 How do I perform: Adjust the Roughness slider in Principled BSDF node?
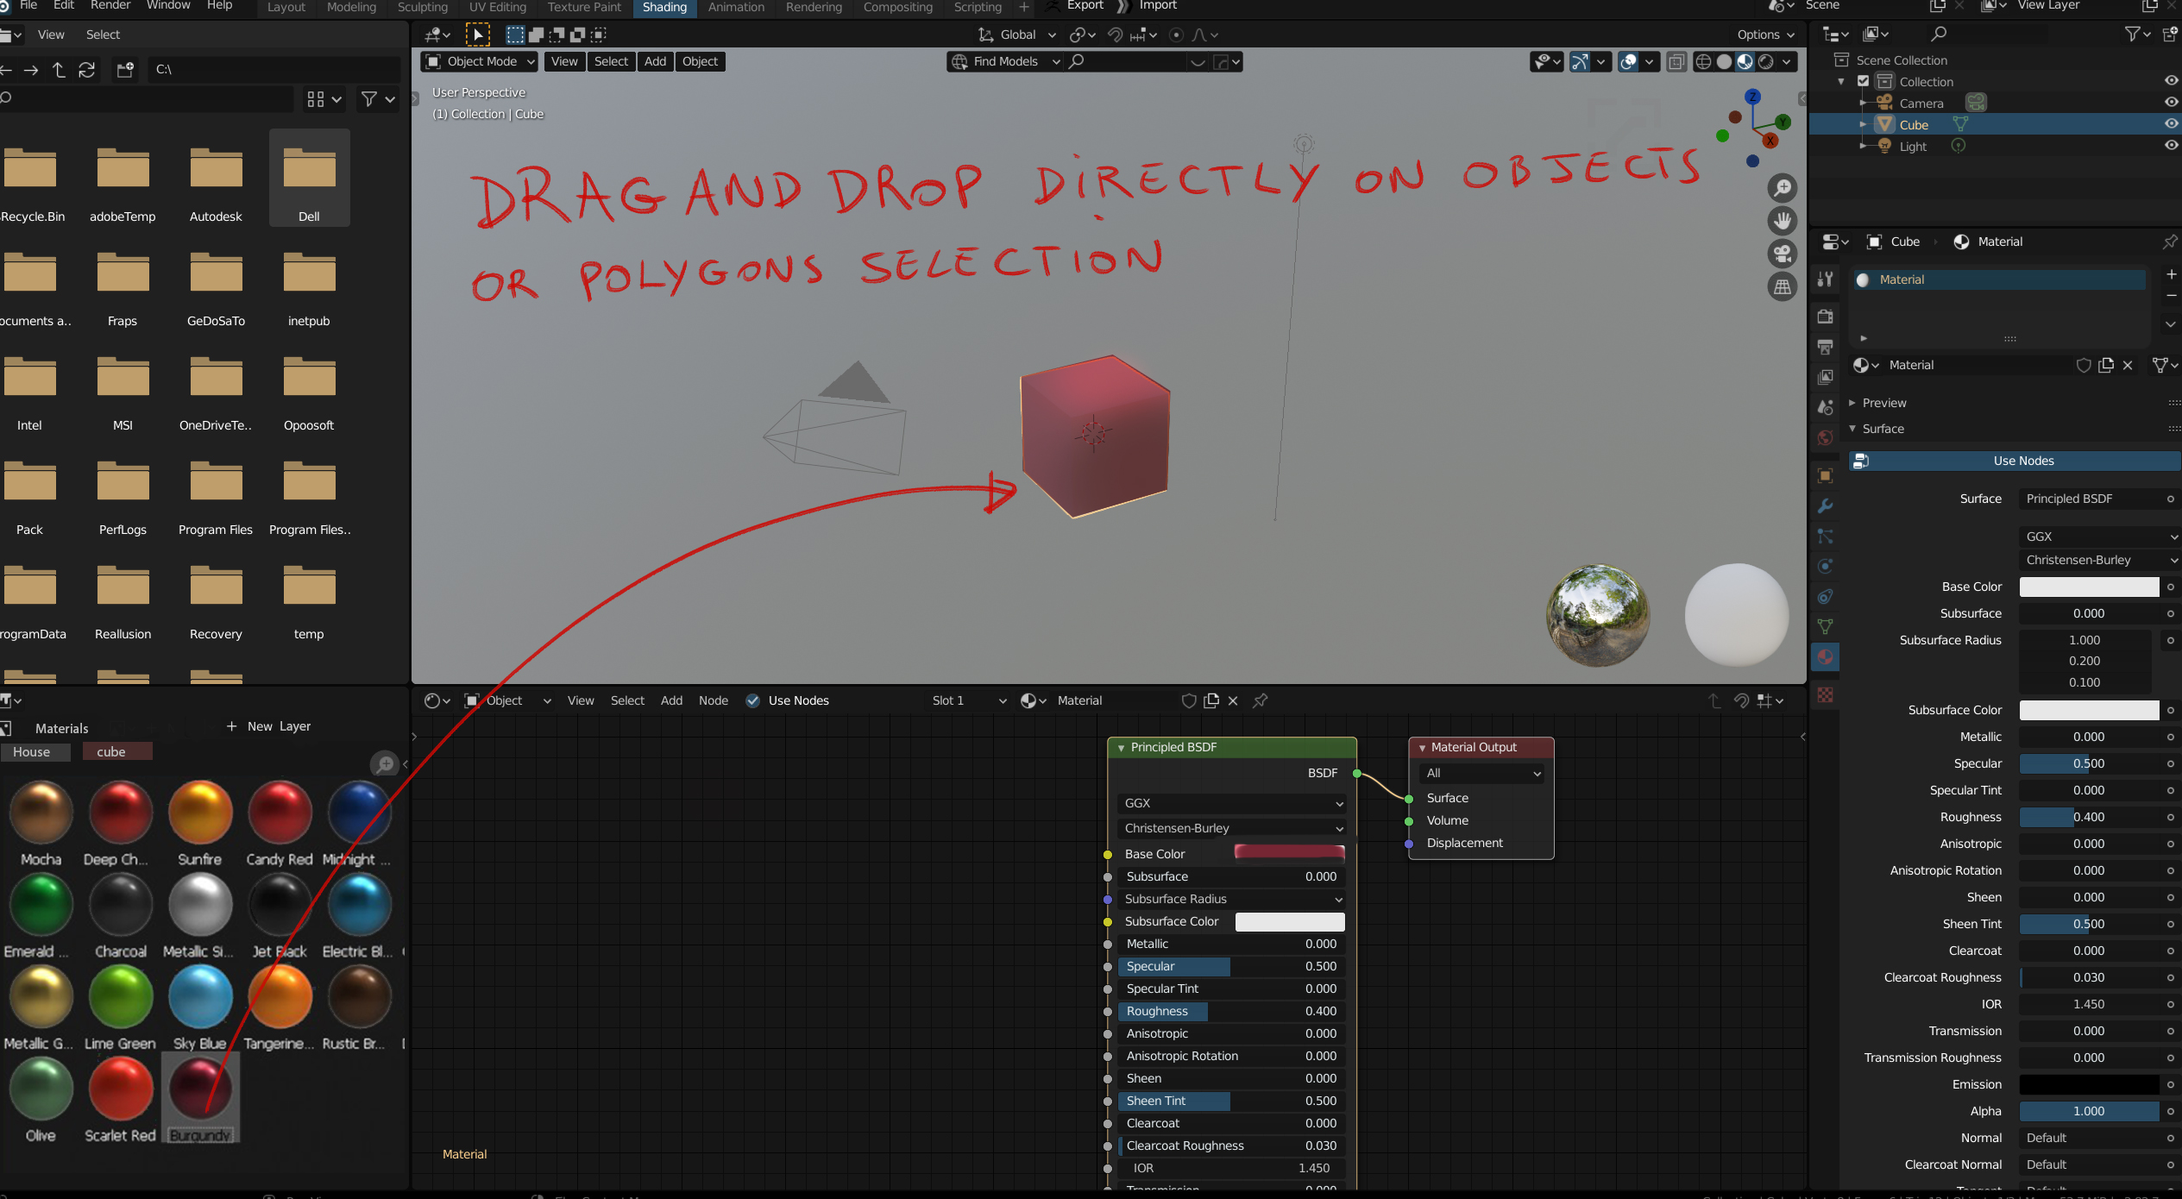pyautogui.click(x=1231, y=1011)
